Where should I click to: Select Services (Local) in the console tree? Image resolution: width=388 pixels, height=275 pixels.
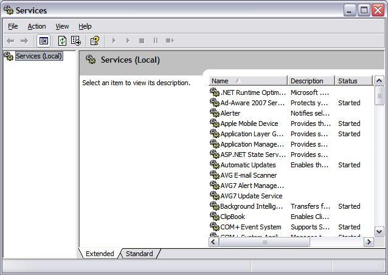(38, 56)
